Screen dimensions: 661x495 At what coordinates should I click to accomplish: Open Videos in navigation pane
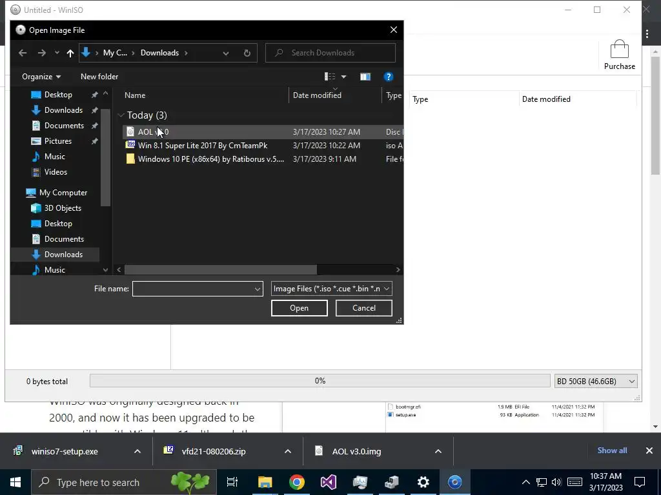click(x=56, y=171)
